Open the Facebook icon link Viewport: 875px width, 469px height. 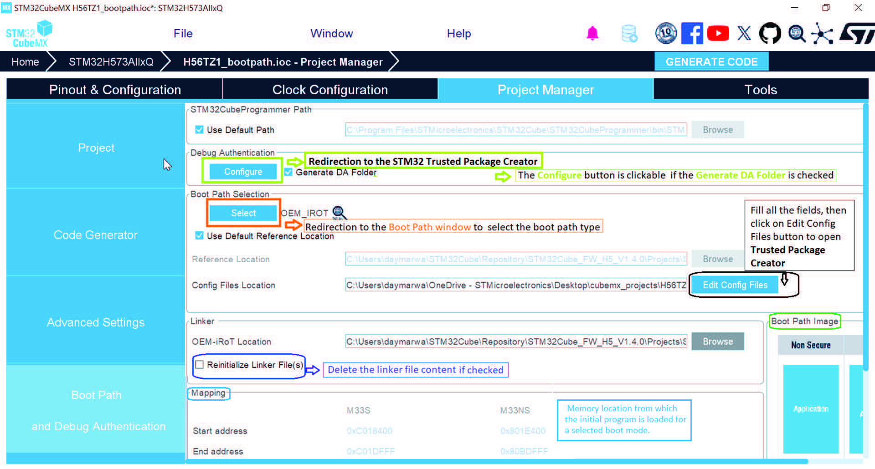coord(692,33)
